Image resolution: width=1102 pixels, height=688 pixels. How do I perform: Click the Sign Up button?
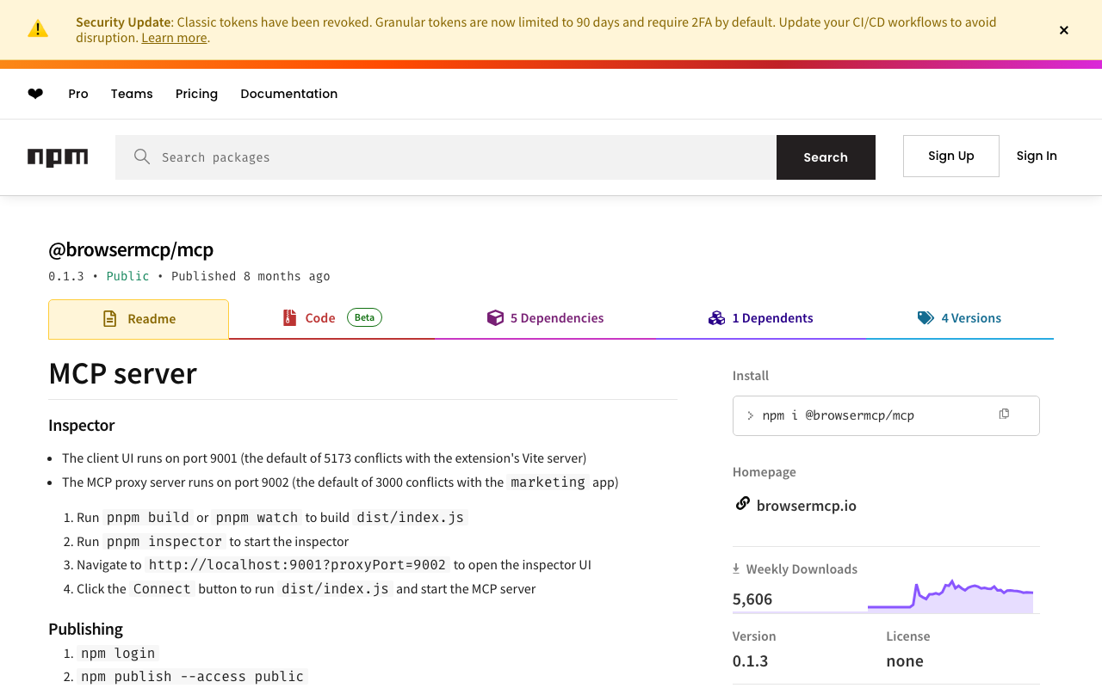(x=950, y=156)
